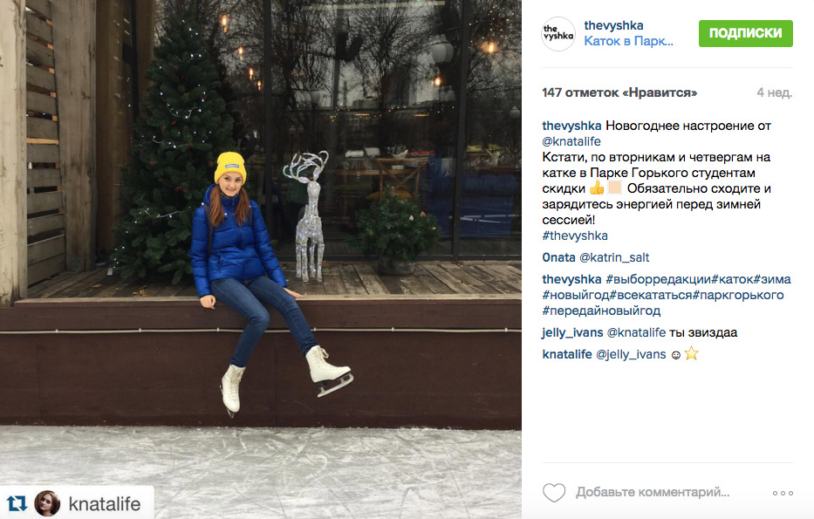
Task: Open hashtag #паркгорького
Action: [739, 295]
